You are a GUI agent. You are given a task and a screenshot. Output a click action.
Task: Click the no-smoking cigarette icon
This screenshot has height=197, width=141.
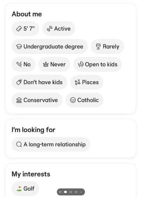[x=19, y=64]
